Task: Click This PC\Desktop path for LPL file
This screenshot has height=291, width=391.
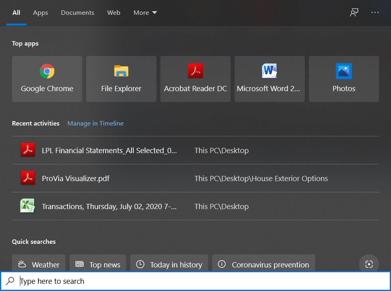Action: 221,150
